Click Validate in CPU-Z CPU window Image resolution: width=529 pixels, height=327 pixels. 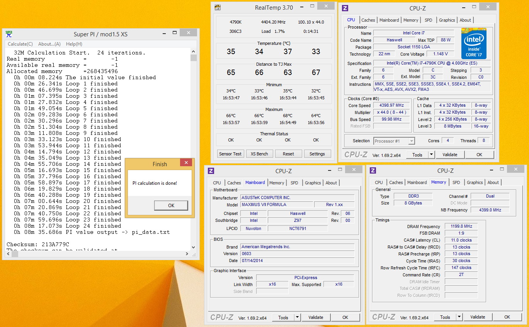click(450, 155)
